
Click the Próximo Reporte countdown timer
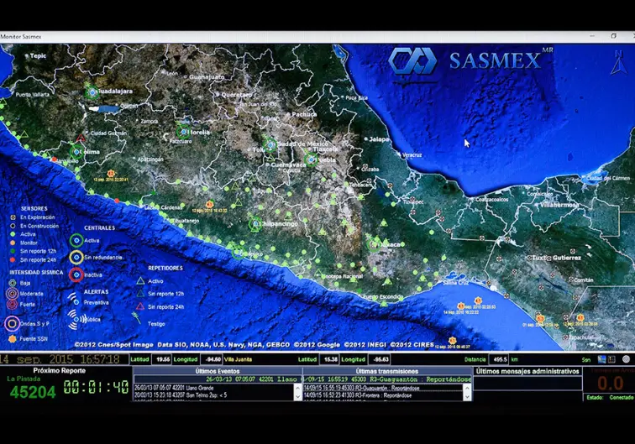(94, 389)
